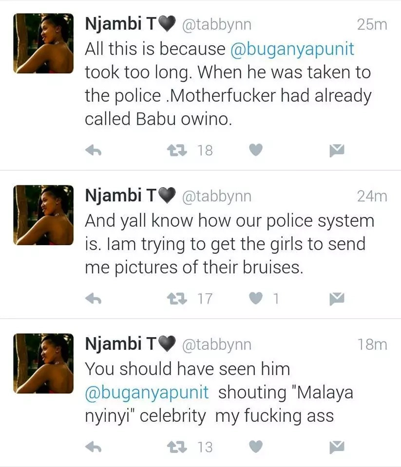Send the 25m tweet via direct message
The height and width of the screenshot is (467, 401).
pos(337,150)
